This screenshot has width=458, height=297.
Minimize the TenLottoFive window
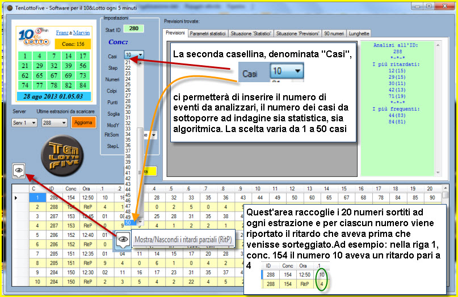[x=417, y=6]
